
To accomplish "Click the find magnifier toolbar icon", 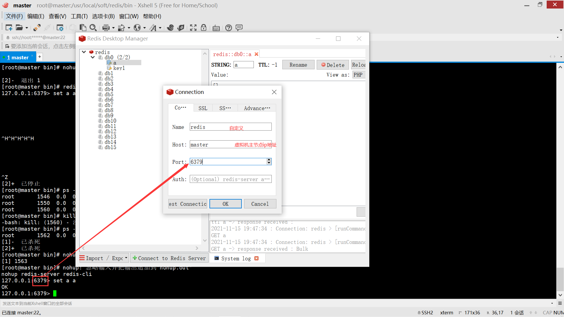I will coord(93,28).
